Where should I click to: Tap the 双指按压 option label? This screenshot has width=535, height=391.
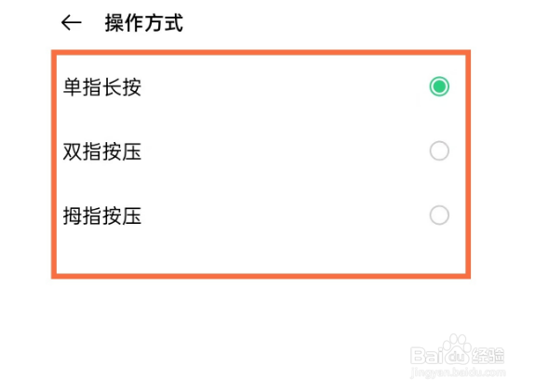pos(102,151)
